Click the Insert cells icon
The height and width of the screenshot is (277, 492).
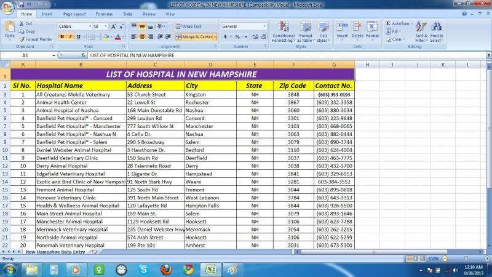[x=342, y=31]
